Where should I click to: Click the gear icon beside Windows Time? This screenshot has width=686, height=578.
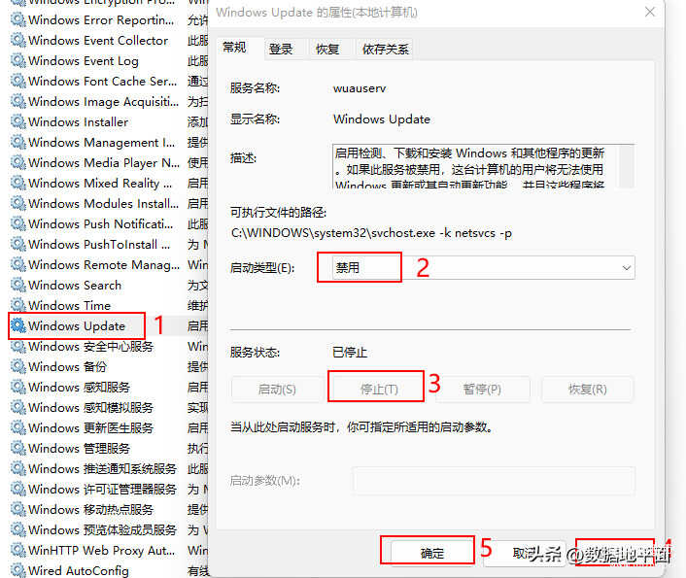[x=17, y=305]
